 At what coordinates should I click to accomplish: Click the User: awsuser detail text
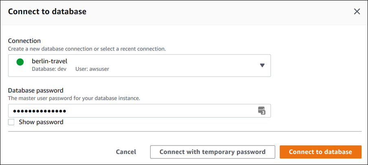[x=92, y=69]
